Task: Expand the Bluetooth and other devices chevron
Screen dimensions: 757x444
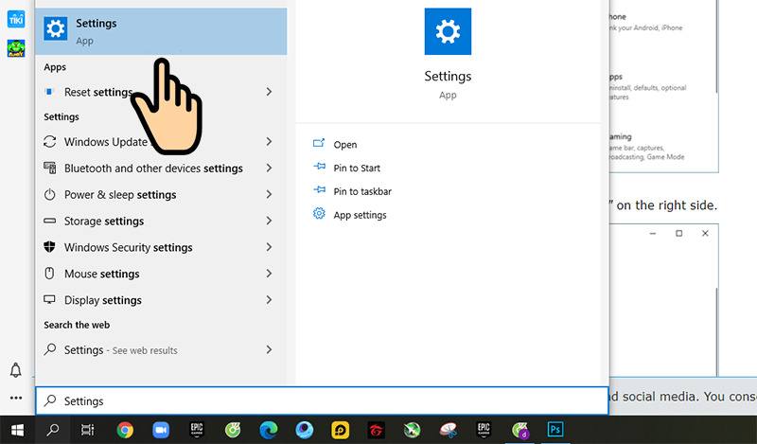Action: [x=269, y=169]
